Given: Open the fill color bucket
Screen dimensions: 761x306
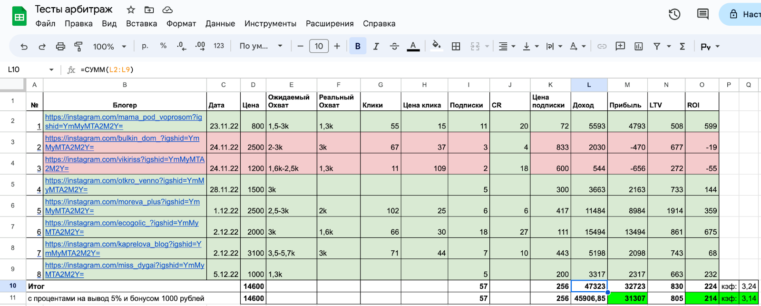Looking at the screenshot, I should pos(436,46).
